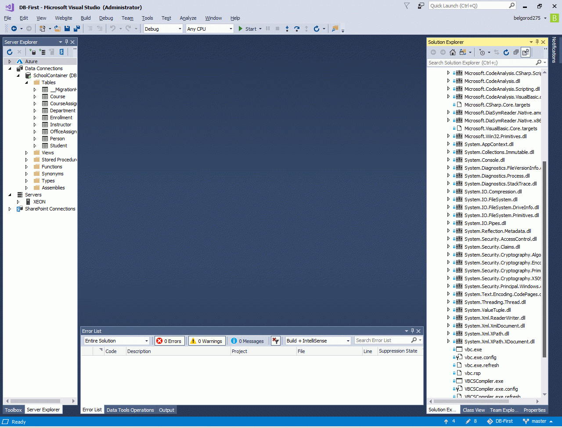Click Connect to Server icon in Server Explorer
Image resolution: width=562 pixels, height=428 pixels.
click(x=43, y=52)
